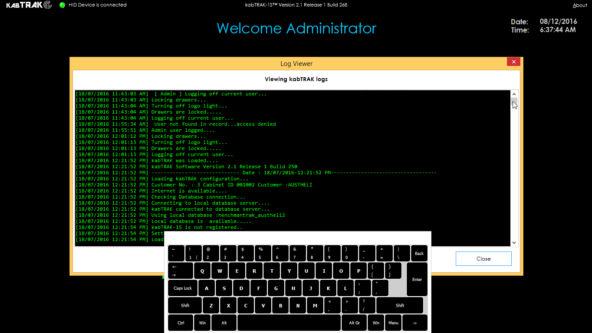Tap the left Shift key
The width and height of the screenshot is (592, 333).
point(185,305)
